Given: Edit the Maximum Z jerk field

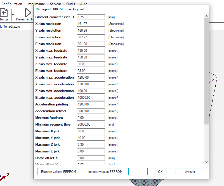Looking at the screenshot, I should click(x=91, y=145).
